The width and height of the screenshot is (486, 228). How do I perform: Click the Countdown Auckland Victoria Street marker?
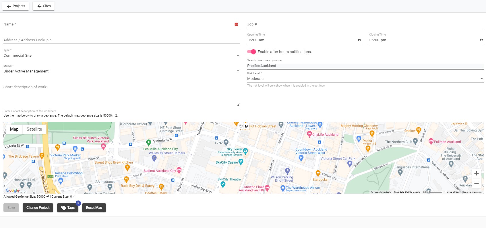301,158
